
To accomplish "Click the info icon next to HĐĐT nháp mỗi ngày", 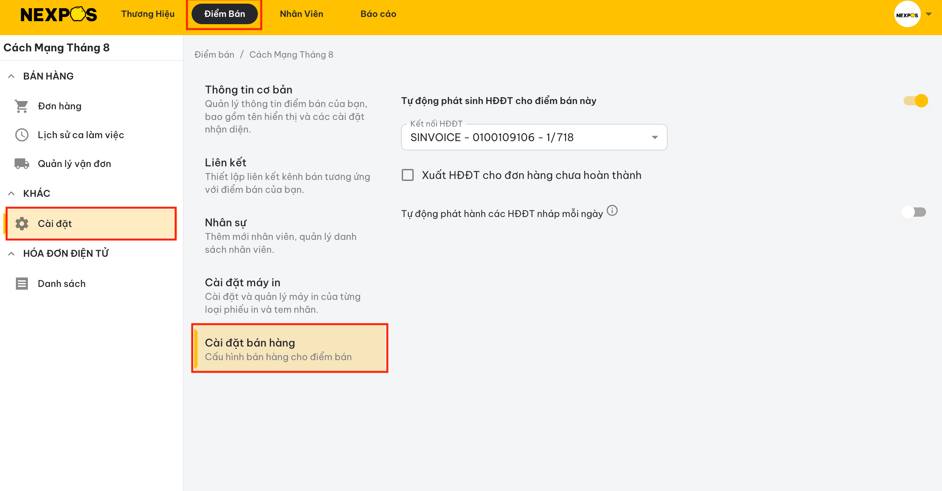I will [612, 211].
